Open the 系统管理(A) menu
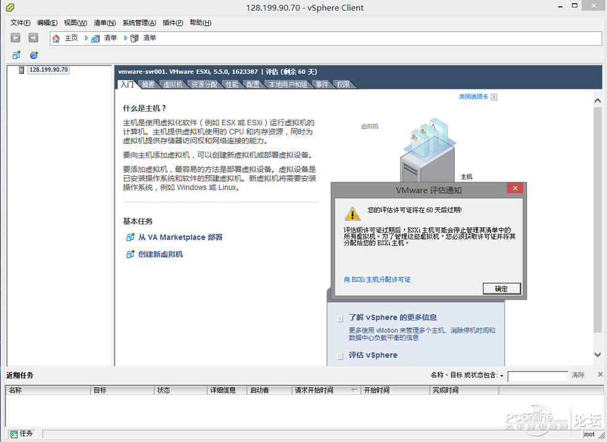The width and height of the screenshot is (607, 442). (x=139, y=23)
